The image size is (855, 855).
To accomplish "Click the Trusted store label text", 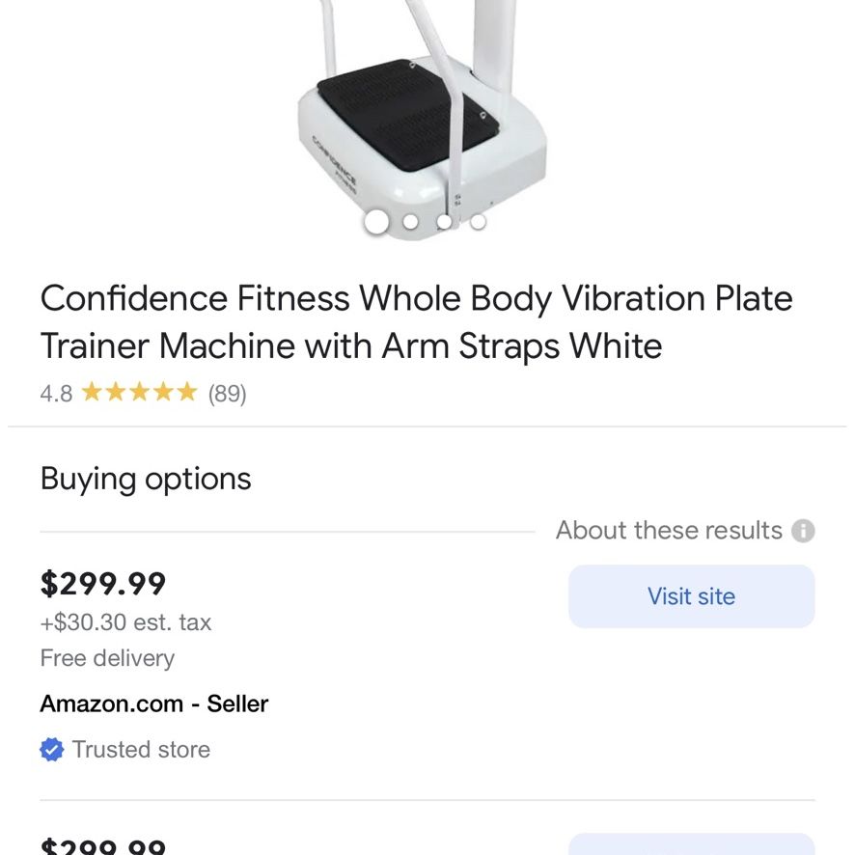I will tap(141, 749).
